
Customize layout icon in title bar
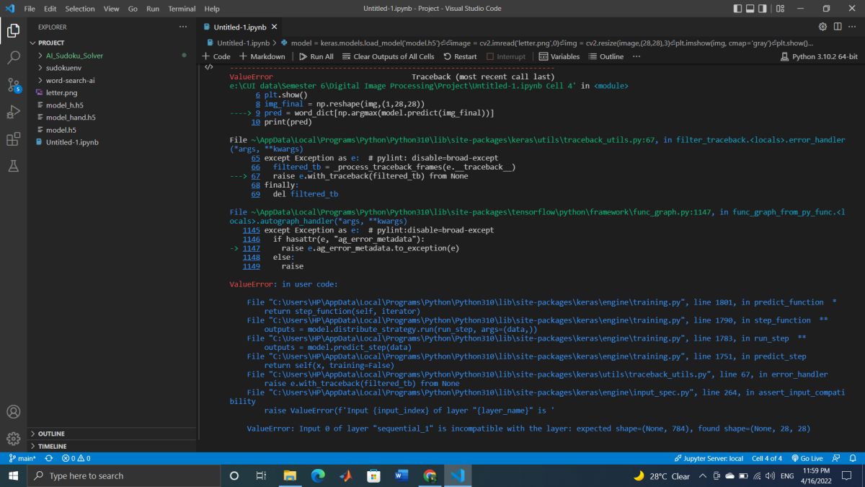pos(781,9)
